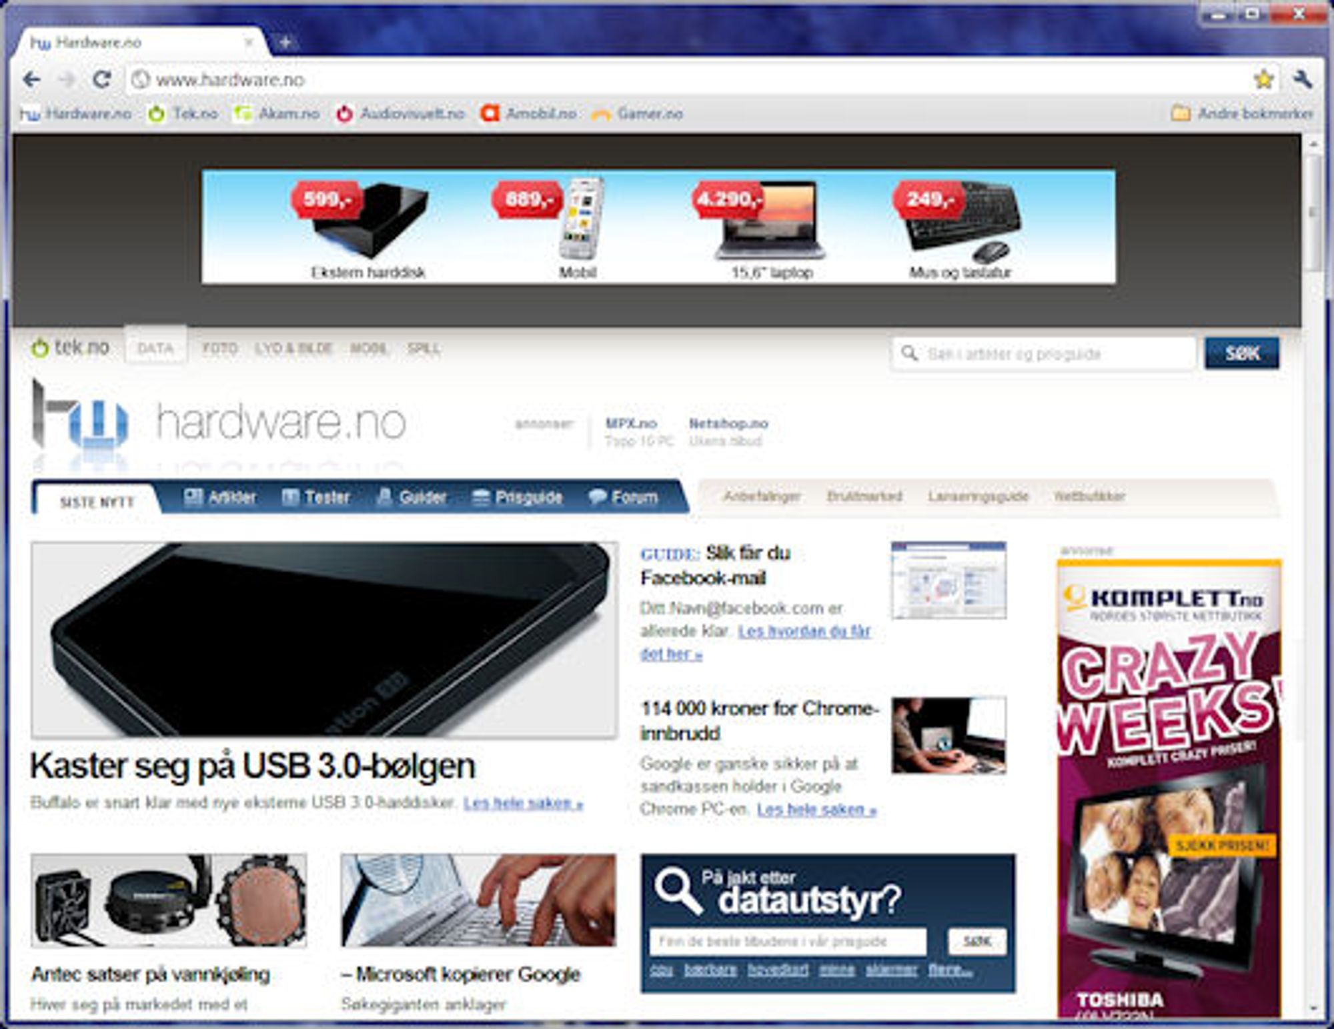Click Les hvordan du får det her link

tap(755, 642)
